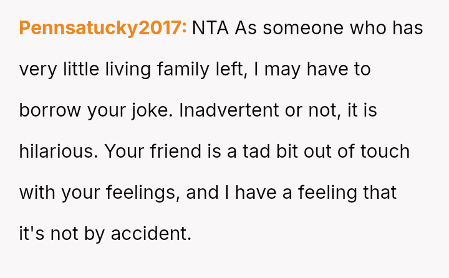449x278 pixels.
Task: Open the Pennsatucky2017 user profile link
Action: pyautogui.click(x=102, y=28)
